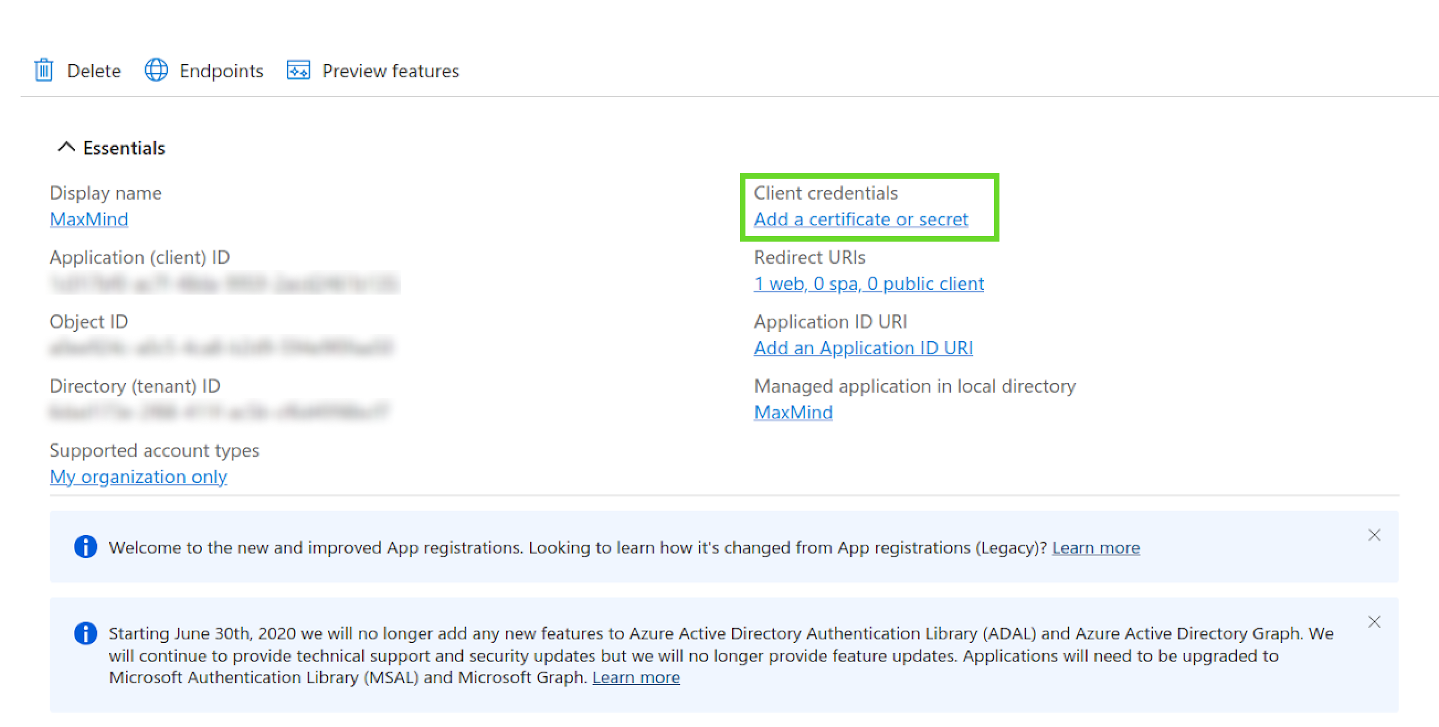Click the Endpoints globe icon
The width and height of the screenshot is (1439, 727).
click(x=156, y=70)
